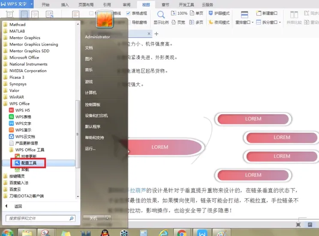The image size is (319, 236).
Task: Enable 夜间模式 night mode
Action: (219, 22)
